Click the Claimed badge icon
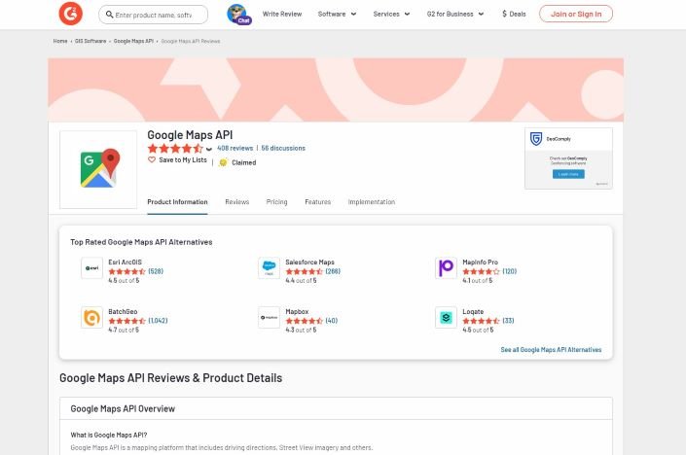The height and width of the screenshot is (455, 686). tap(223, 162)
